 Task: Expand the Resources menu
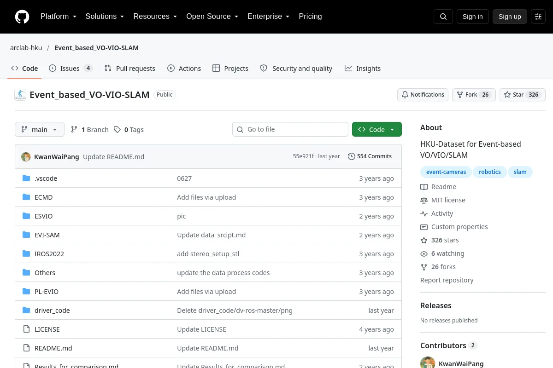coord(155,17)
